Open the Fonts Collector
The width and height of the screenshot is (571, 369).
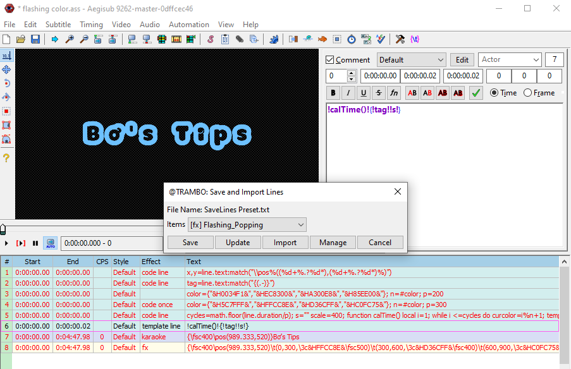(254, 39)
